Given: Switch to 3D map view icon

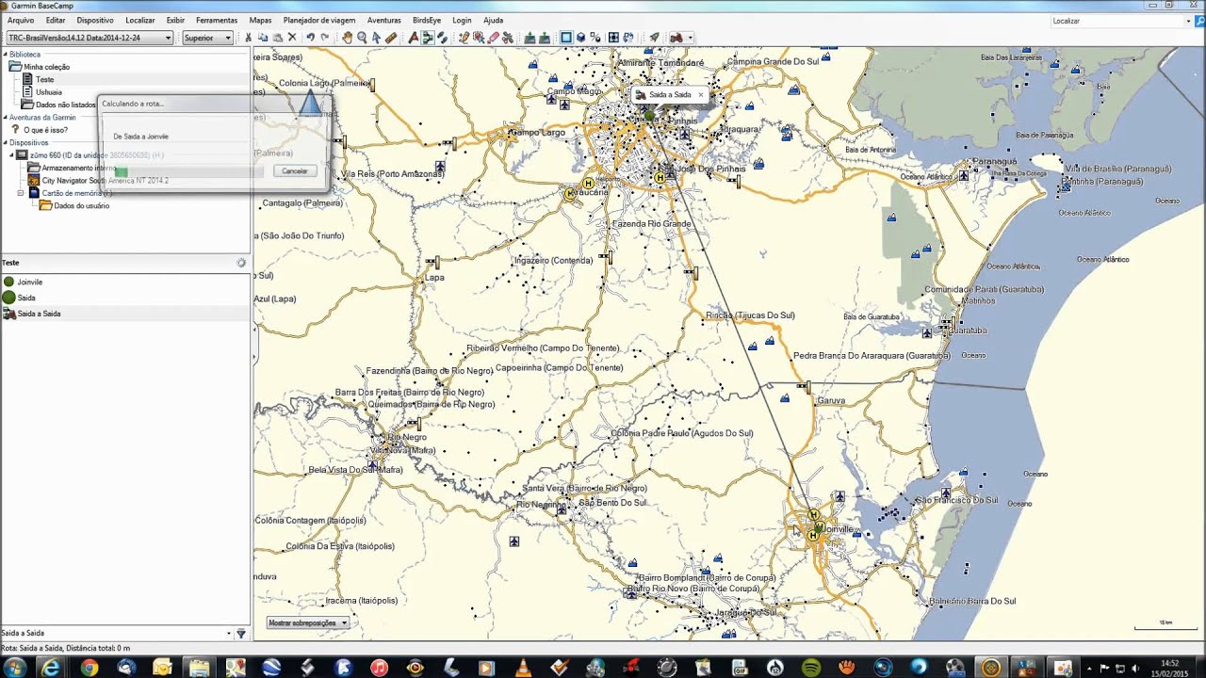Looking at the screenshot, I should [x=580, y=38].
